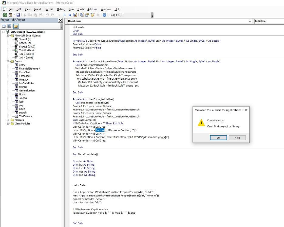
Task: Open the View menu
Action: tap(28, 9)
